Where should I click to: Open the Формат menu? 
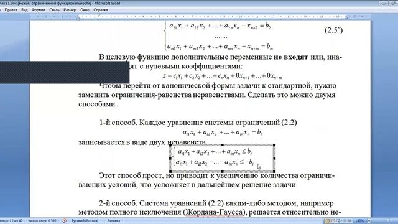click(39, 10)
